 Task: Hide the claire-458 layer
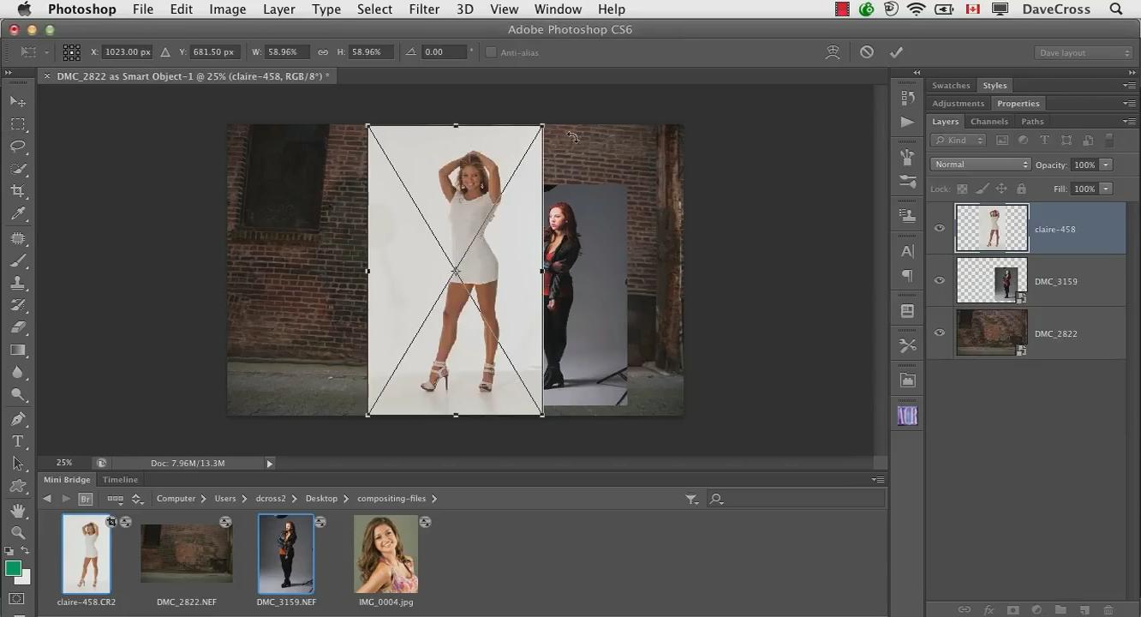(940, 228)
